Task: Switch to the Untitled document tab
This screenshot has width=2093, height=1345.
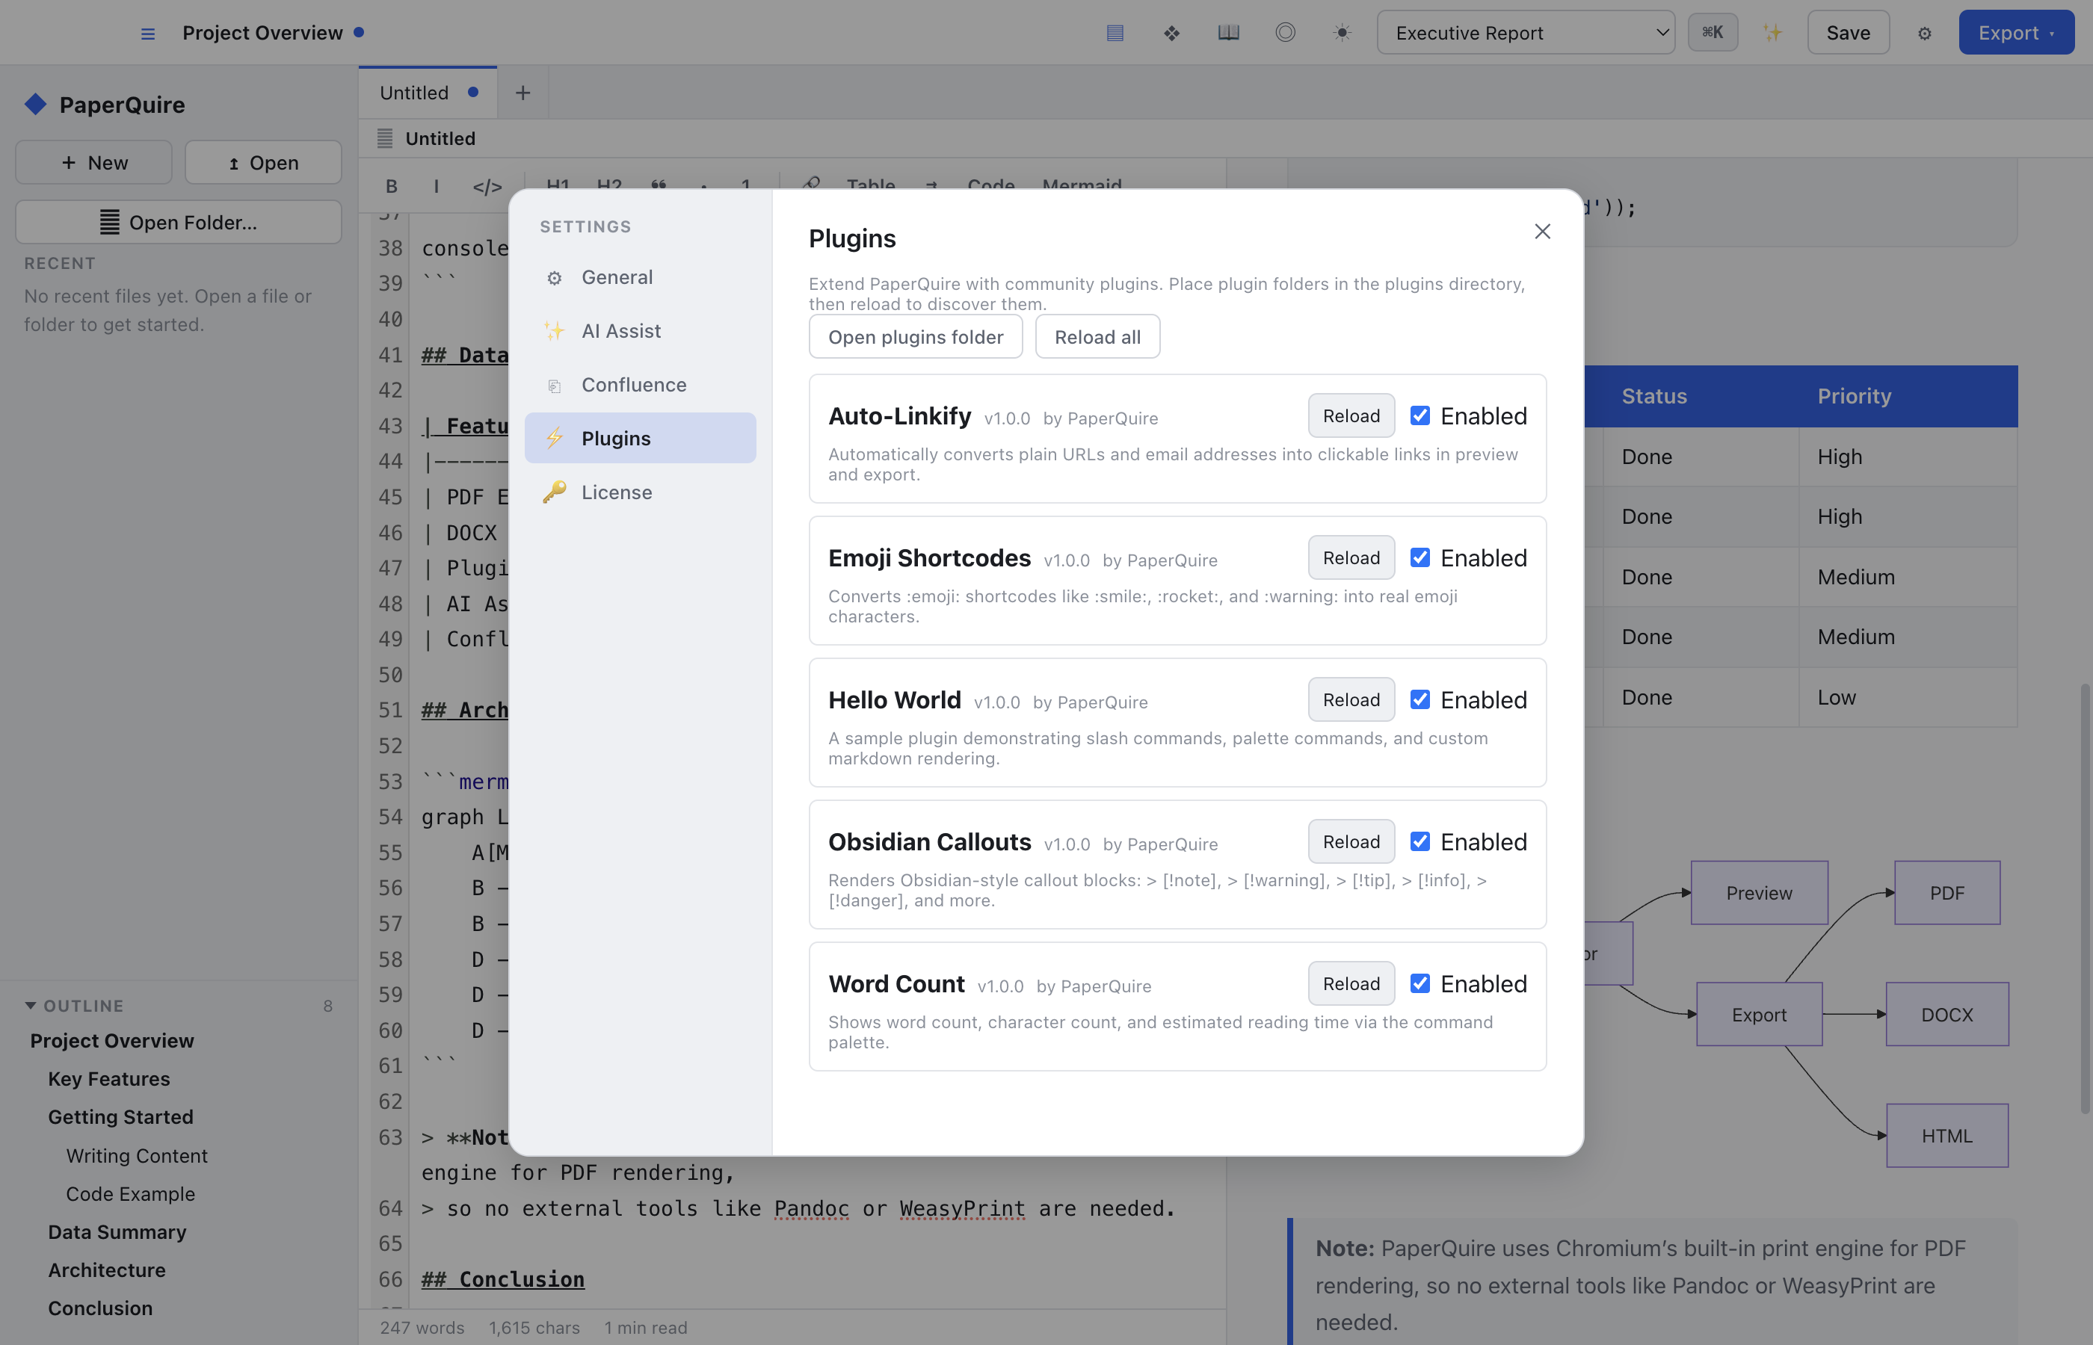Action: (x=427, y=93)
